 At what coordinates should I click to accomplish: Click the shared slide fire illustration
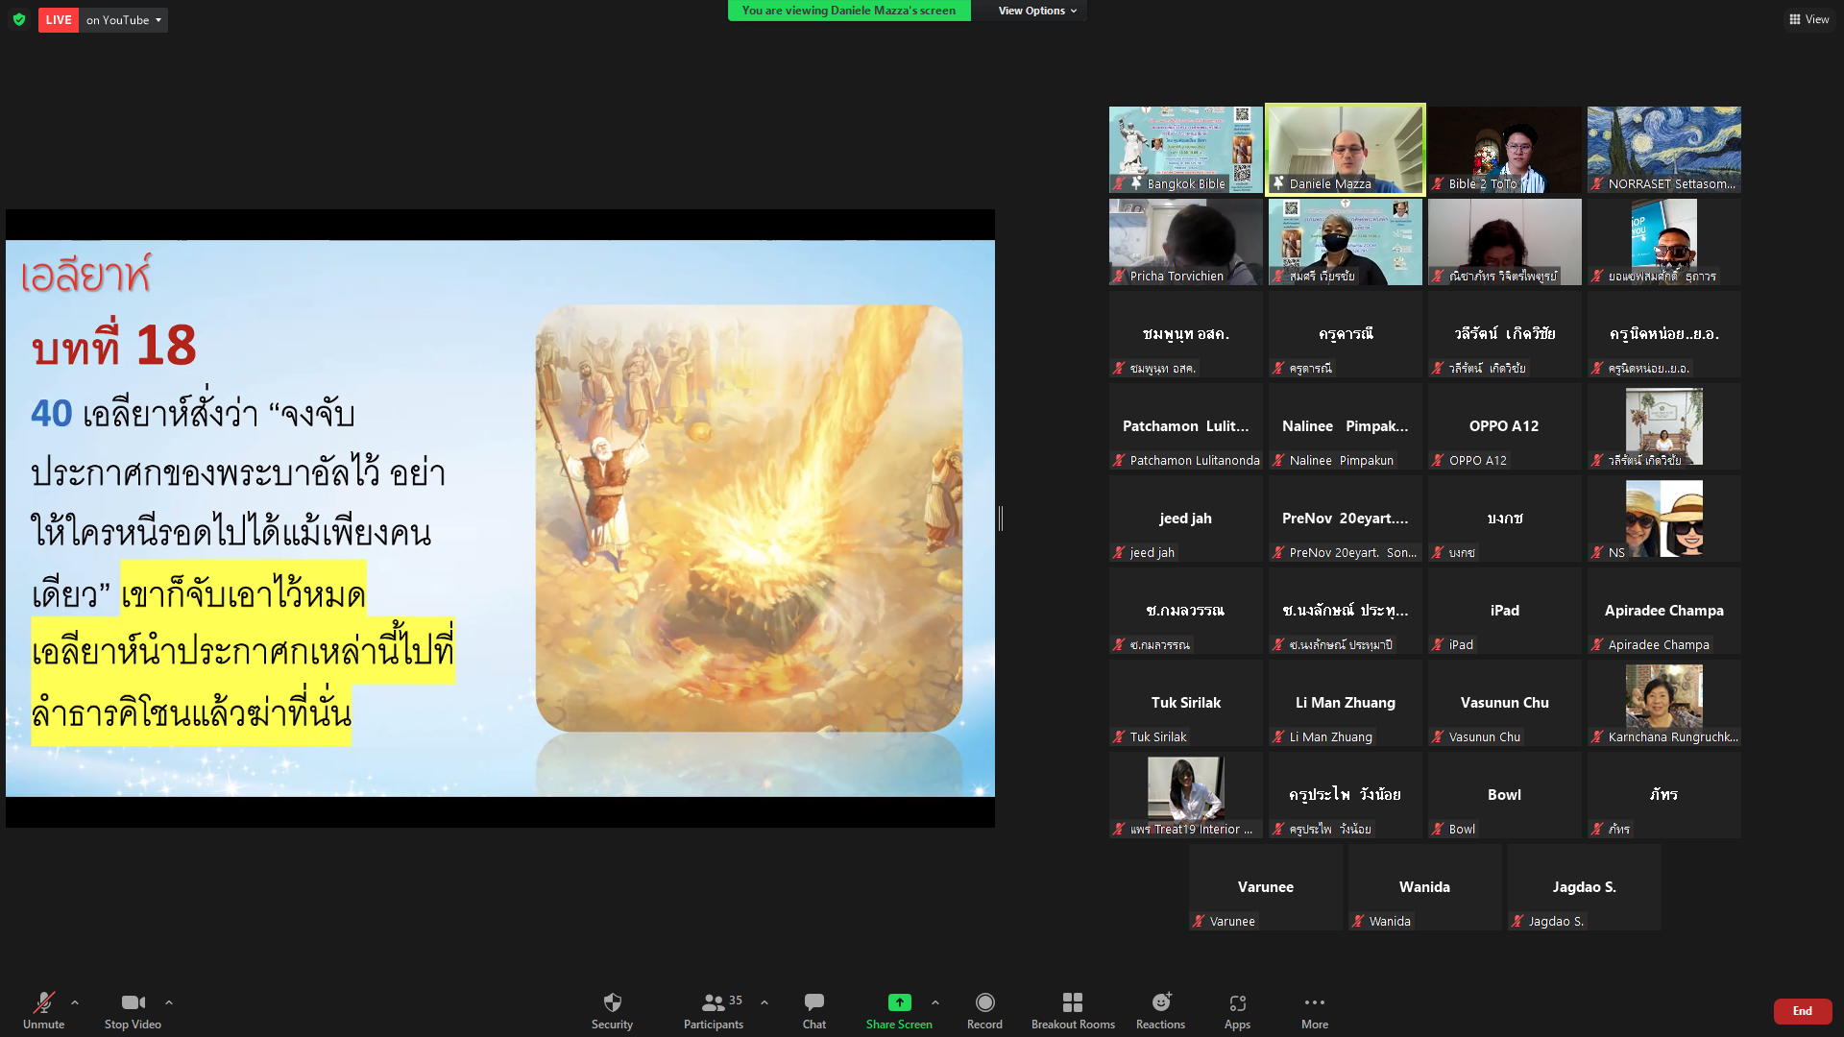click(x=748, y=518)
